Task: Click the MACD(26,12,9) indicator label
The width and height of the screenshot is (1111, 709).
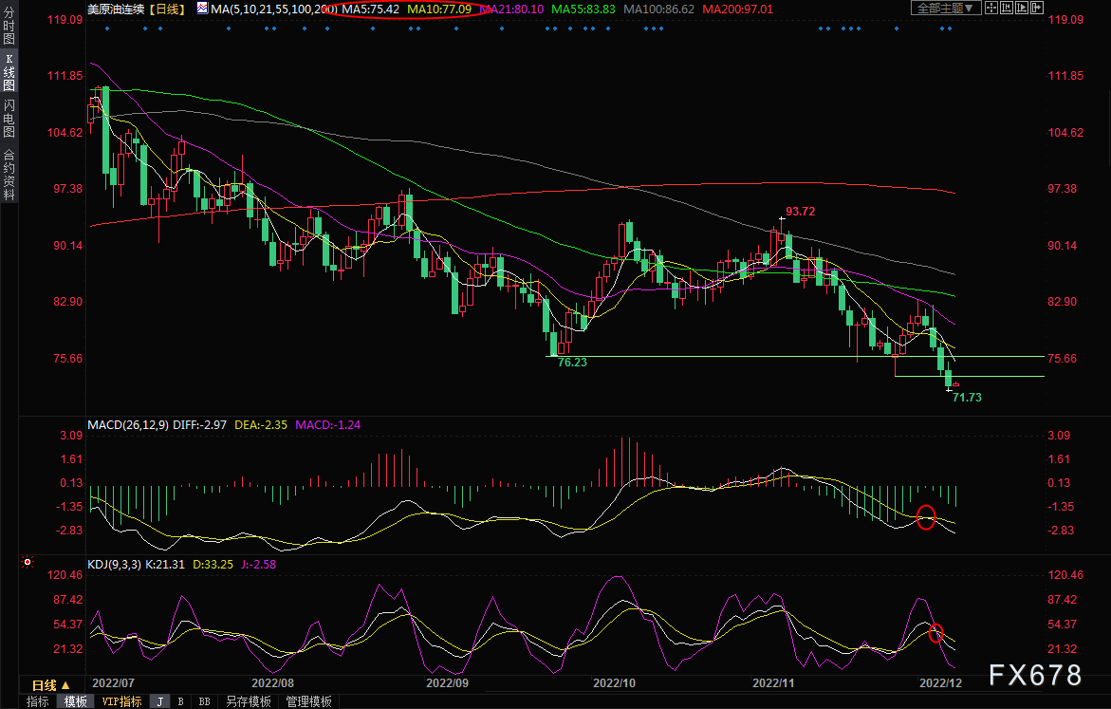Action: pos(128,424)
